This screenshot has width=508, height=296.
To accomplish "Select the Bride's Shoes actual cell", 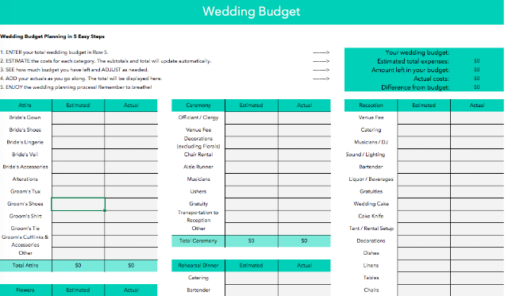I will pos(131,130).
